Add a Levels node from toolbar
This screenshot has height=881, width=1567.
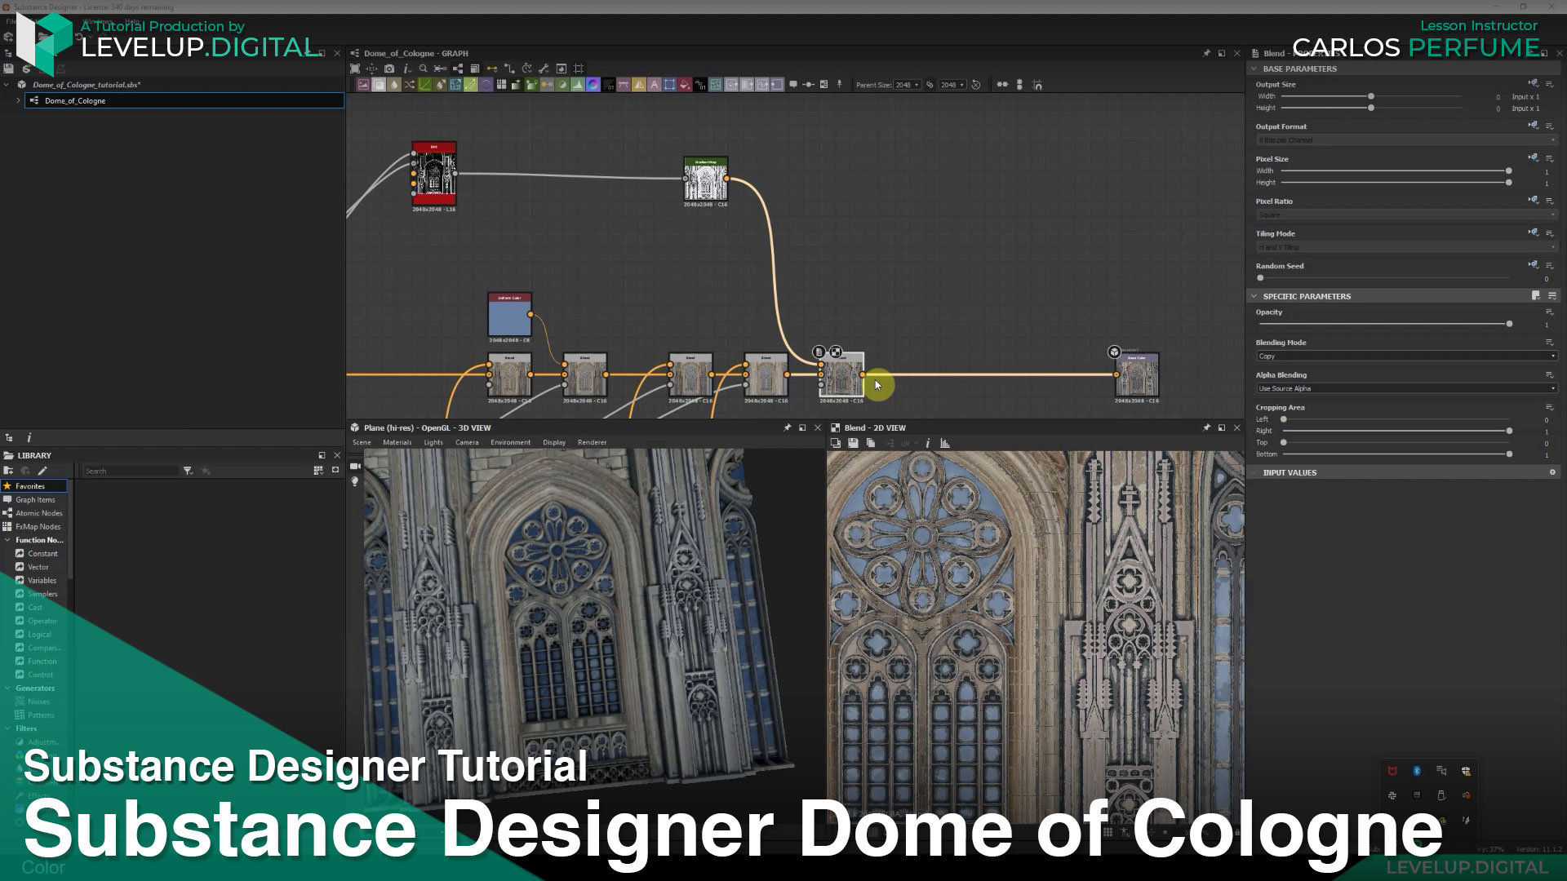pyautogui.click(x=577, y=85)
